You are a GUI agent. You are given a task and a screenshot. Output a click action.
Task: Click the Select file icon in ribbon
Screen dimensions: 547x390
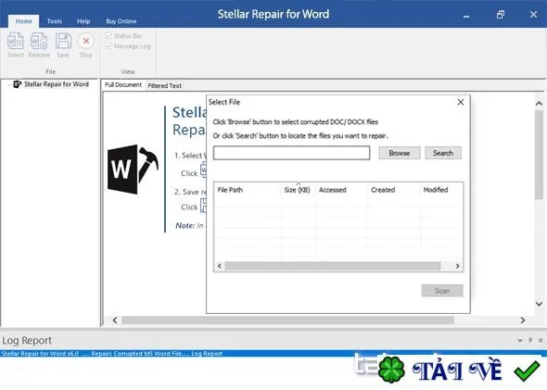pyautogui.click(x=16, y=41)
